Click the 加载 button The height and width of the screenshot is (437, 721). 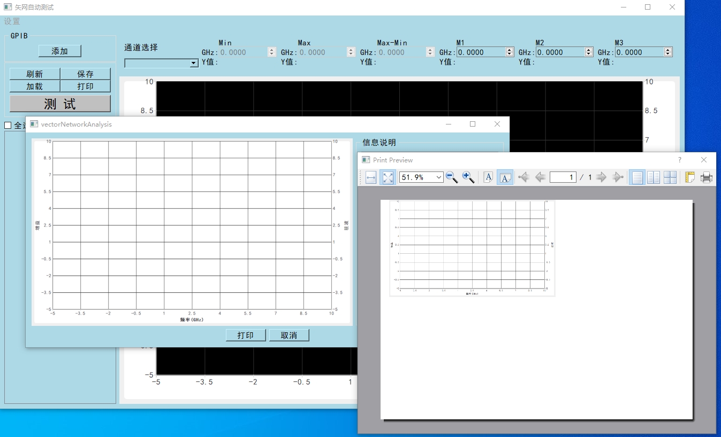pos(35,86)
